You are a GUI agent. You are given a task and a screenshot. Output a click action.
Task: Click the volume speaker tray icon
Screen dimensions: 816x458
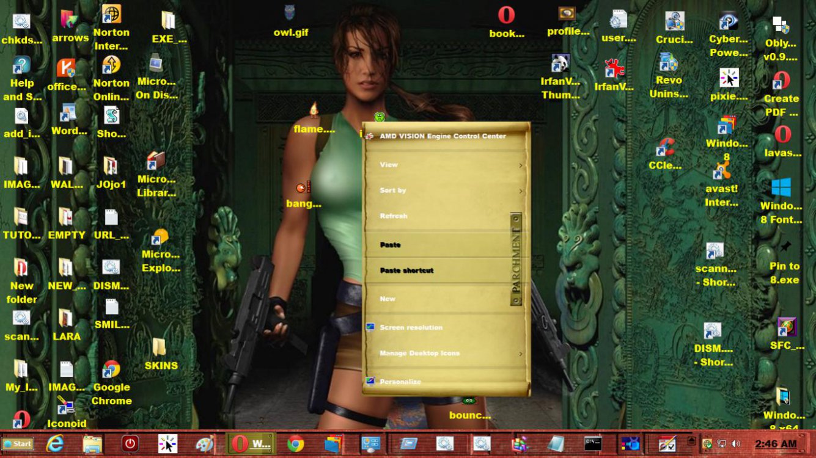[735, 444]
